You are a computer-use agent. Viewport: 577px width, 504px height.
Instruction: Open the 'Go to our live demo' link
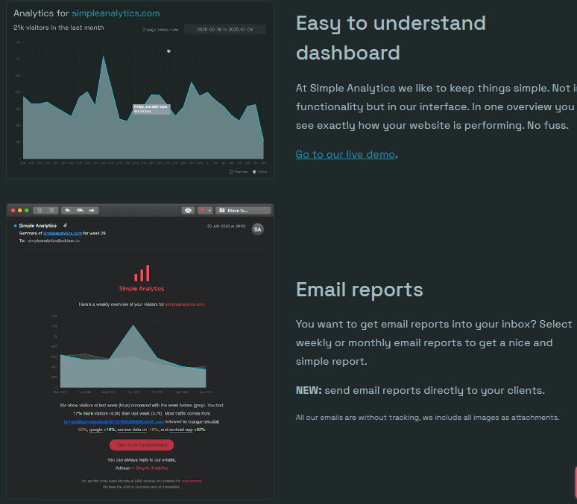click(345, 154)
